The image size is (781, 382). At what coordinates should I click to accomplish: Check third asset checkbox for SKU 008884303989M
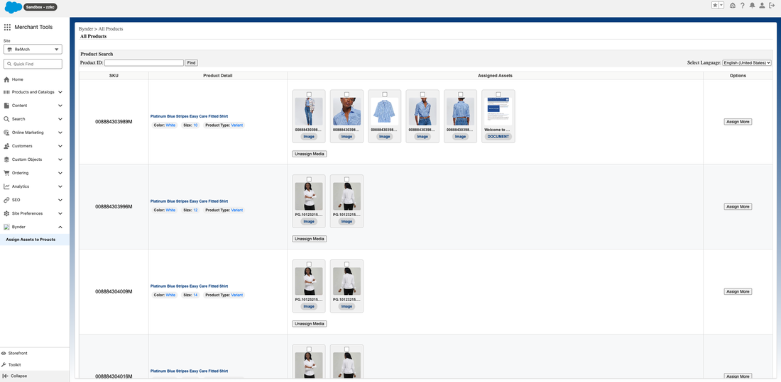(385, 94)
